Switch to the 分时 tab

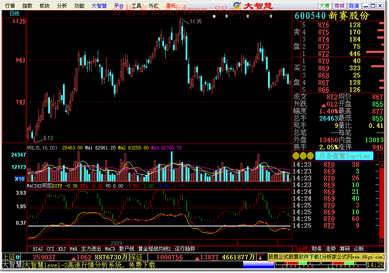coord(302,249)
